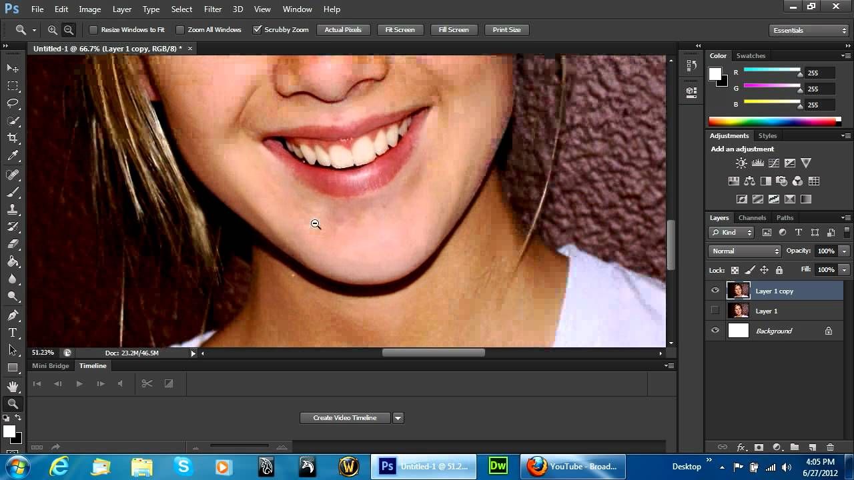Delete layer using trash icon
854x480 pixels.
830,447
